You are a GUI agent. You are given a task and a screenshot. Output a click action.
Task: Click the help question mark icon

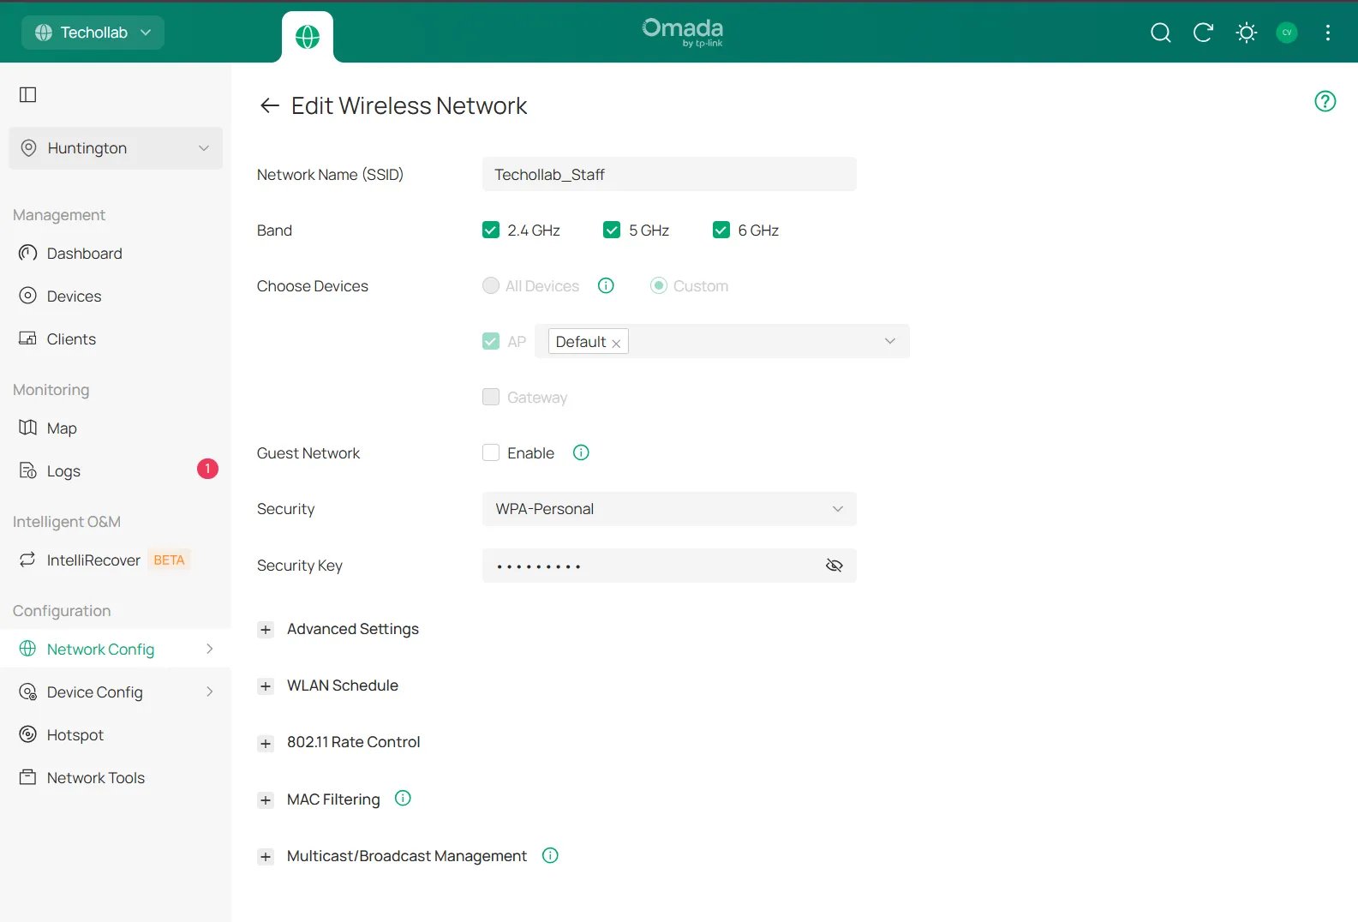pyautogui.click(x=1325, y=101)
